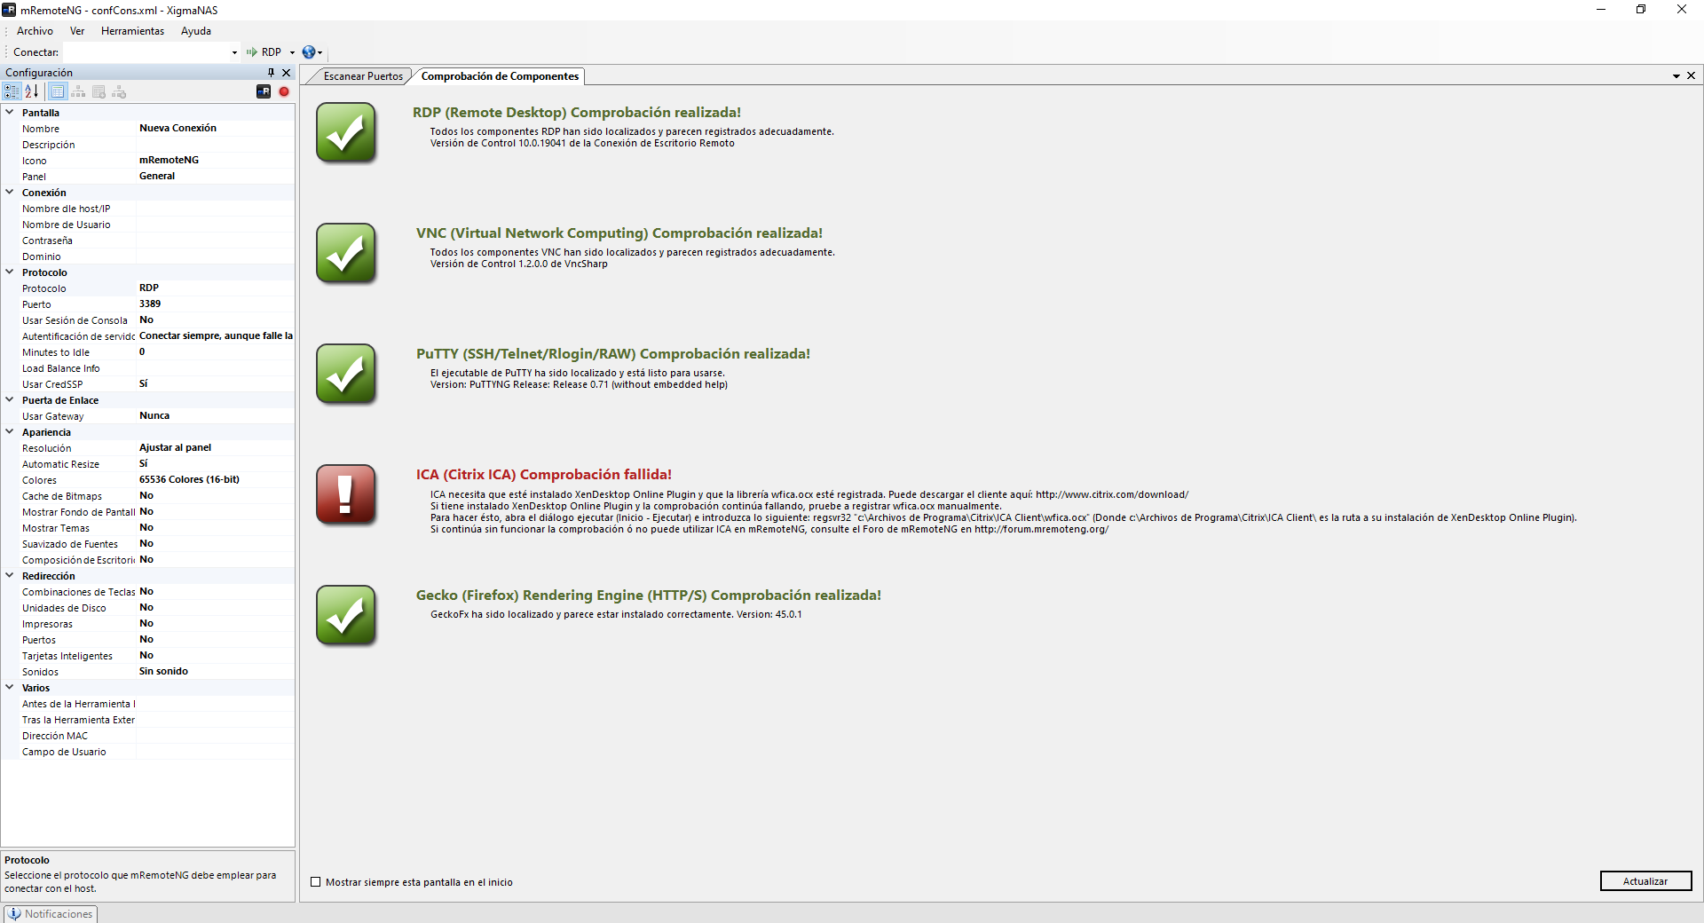Select the Protocolo value RDP

149,288
